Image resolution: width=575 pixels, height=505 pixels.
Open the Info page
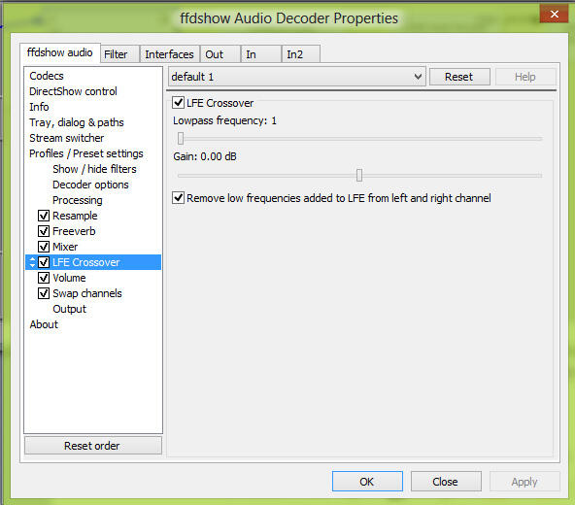[39, 107]
